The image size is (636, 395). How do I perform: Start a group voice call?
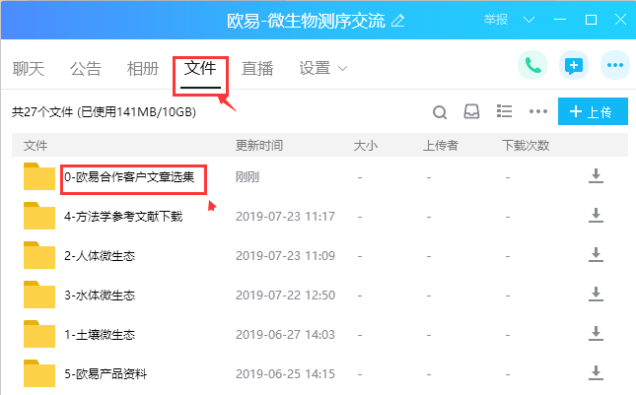point(532,65)
